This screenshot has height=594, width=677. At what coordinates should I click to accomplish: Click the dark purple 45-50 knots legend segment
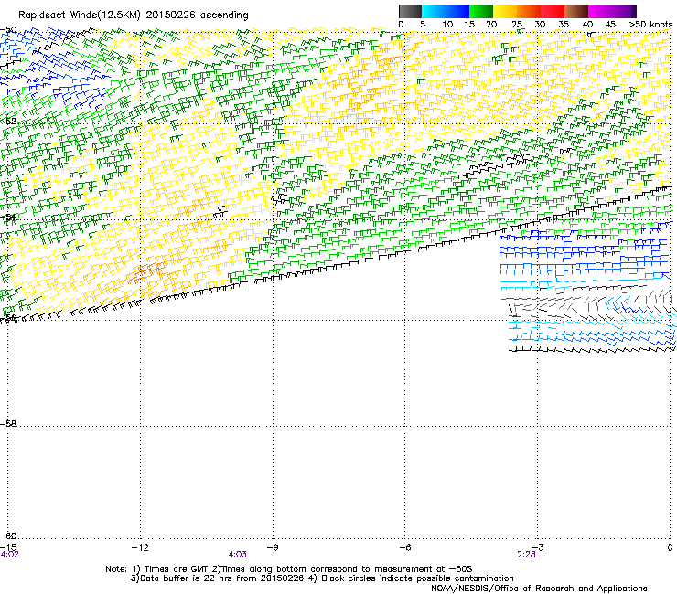[624, 11]
